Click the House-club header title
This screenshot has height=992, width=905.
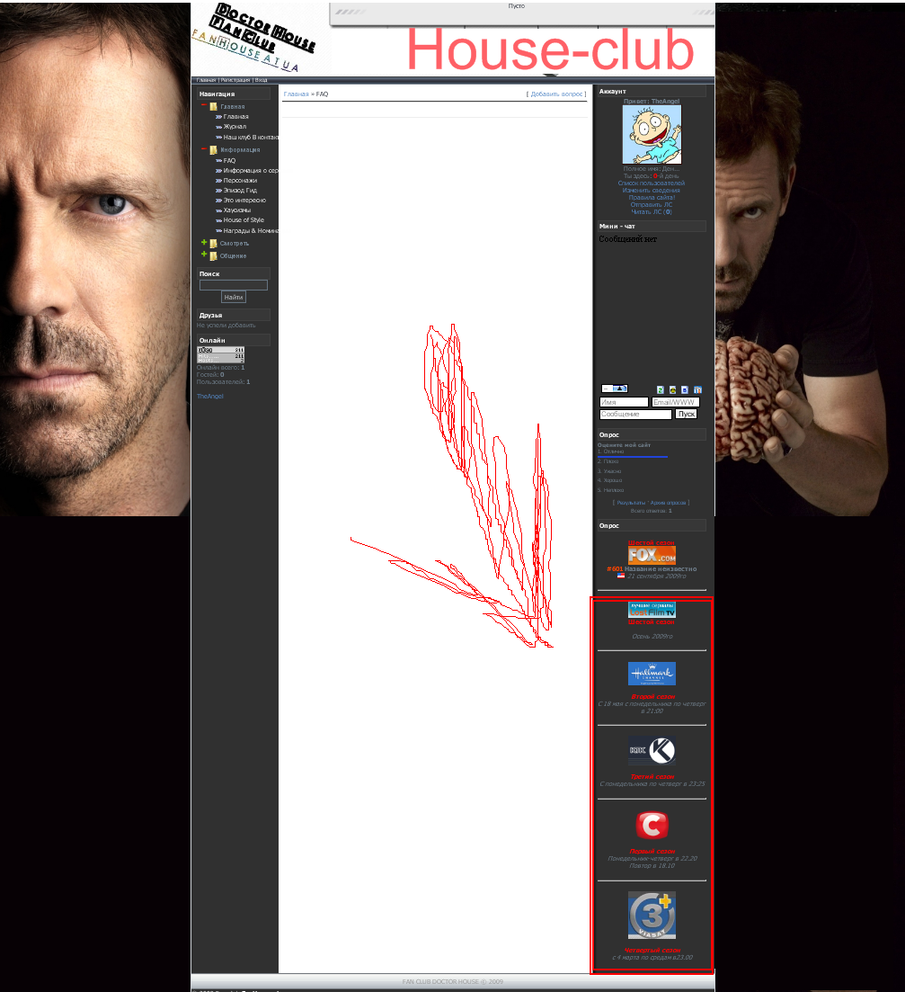tap(550, 50)
